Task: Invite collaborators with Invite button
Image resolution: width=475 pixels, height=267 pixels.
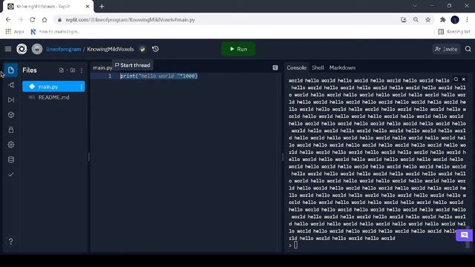Action: click(446, 49)
